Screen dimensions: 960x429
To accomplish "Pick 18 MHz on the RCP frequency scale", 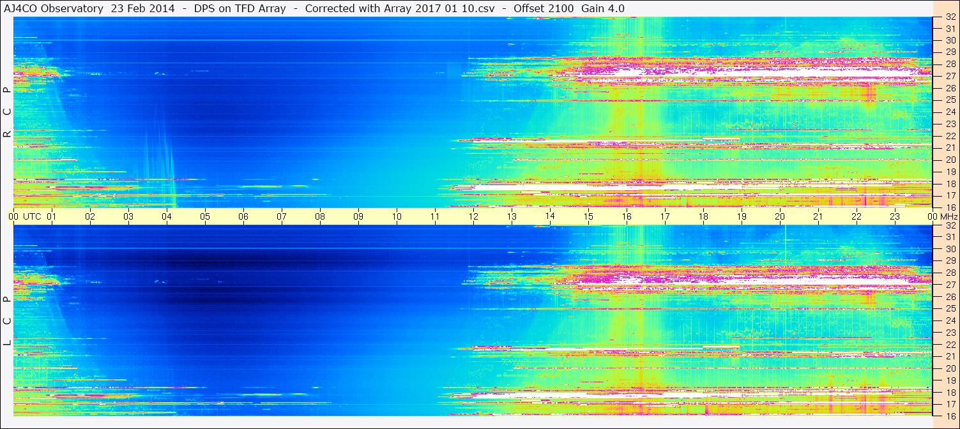I will pos(950,183).
